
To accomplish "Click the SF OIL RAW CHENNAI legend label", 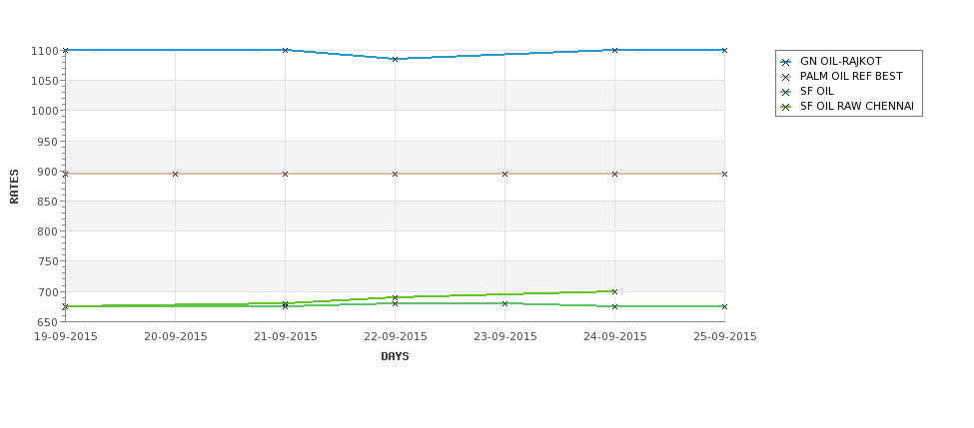I will click(856, 106).
